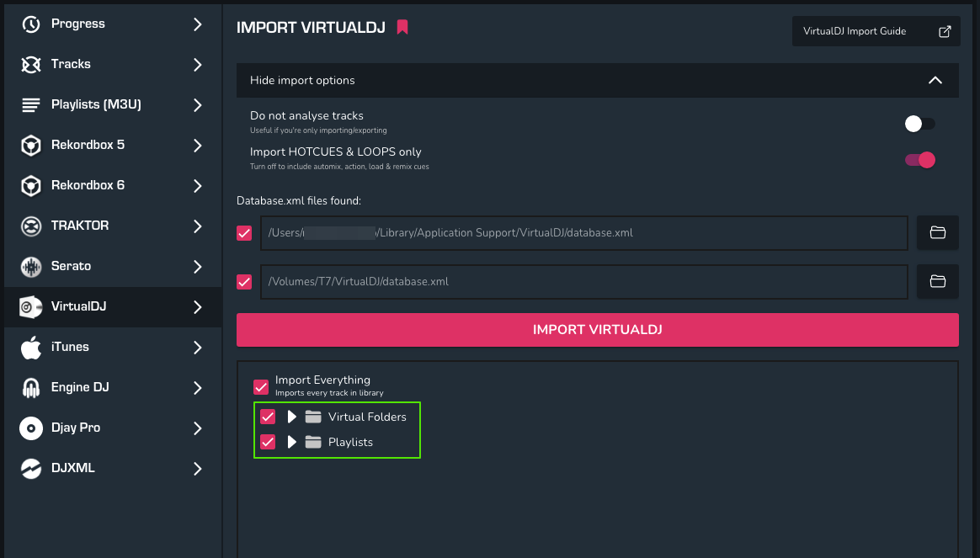Viewport: 980px width, 558px height.
Task: Uncheck the Application Support database.xml checkbox
Action: pos(244,233)
